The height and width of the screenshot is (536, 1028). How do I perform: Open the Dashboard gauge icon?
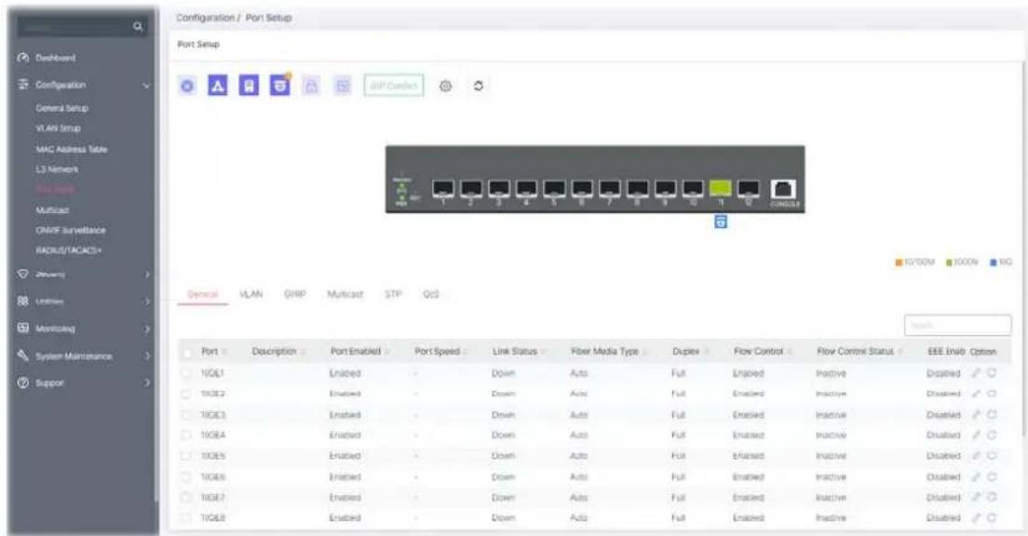point(21,58)
